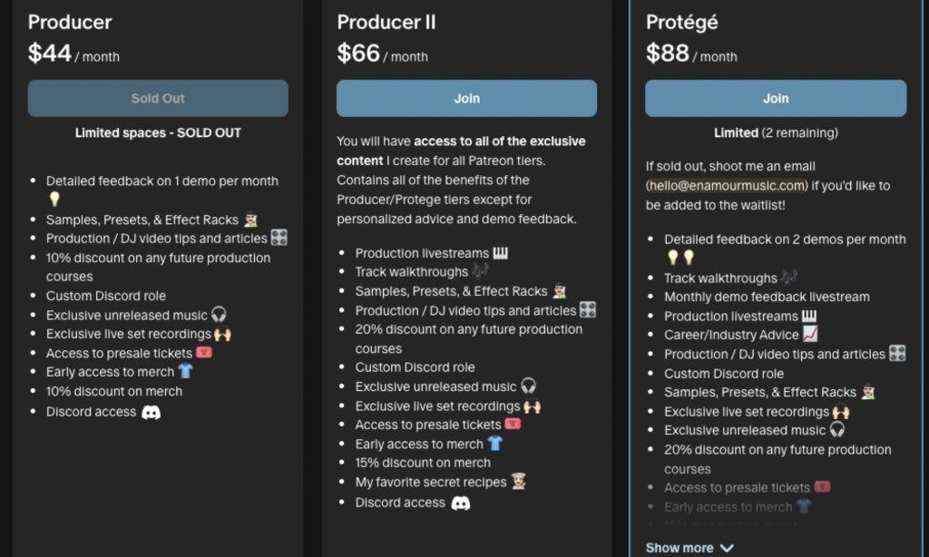Click the chart emoji beside Career/Industry Advice
This screenshot has height=557, width=929.
[810, 335]
